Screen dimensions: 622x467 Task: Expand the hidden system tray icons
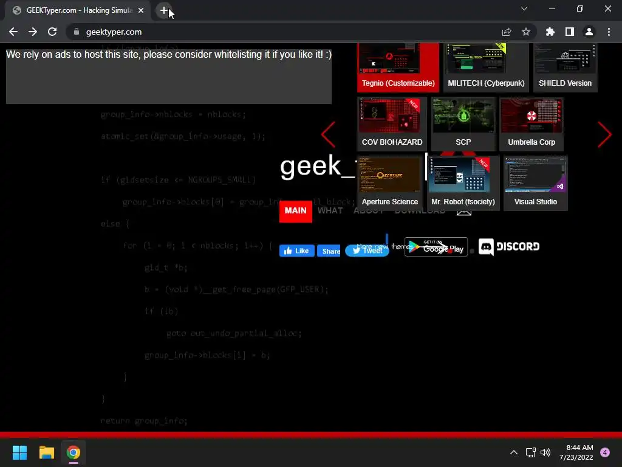[x=514, y=452]
